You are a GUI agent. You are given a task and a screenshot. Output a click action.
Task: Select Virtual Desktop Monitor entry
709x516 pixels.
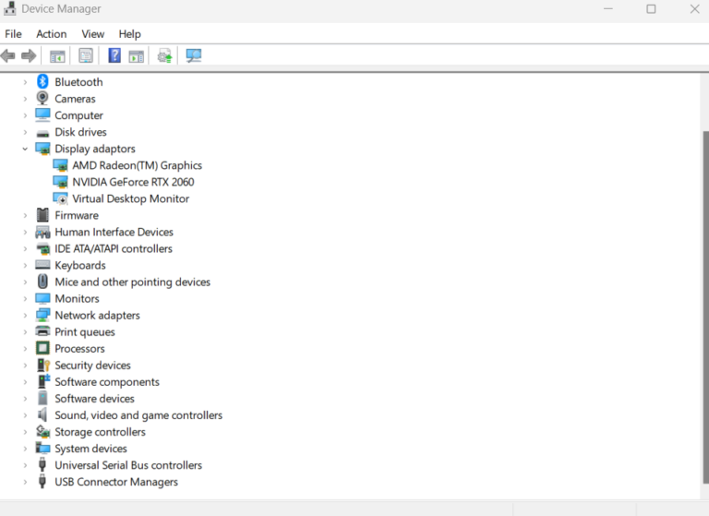coord(130,198)
